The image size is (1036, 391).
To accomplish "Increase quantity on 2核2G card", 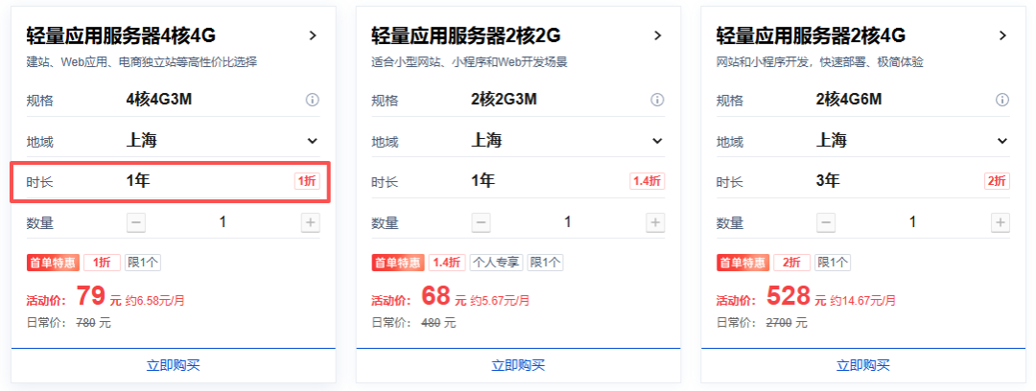I will tap(655, 222).
